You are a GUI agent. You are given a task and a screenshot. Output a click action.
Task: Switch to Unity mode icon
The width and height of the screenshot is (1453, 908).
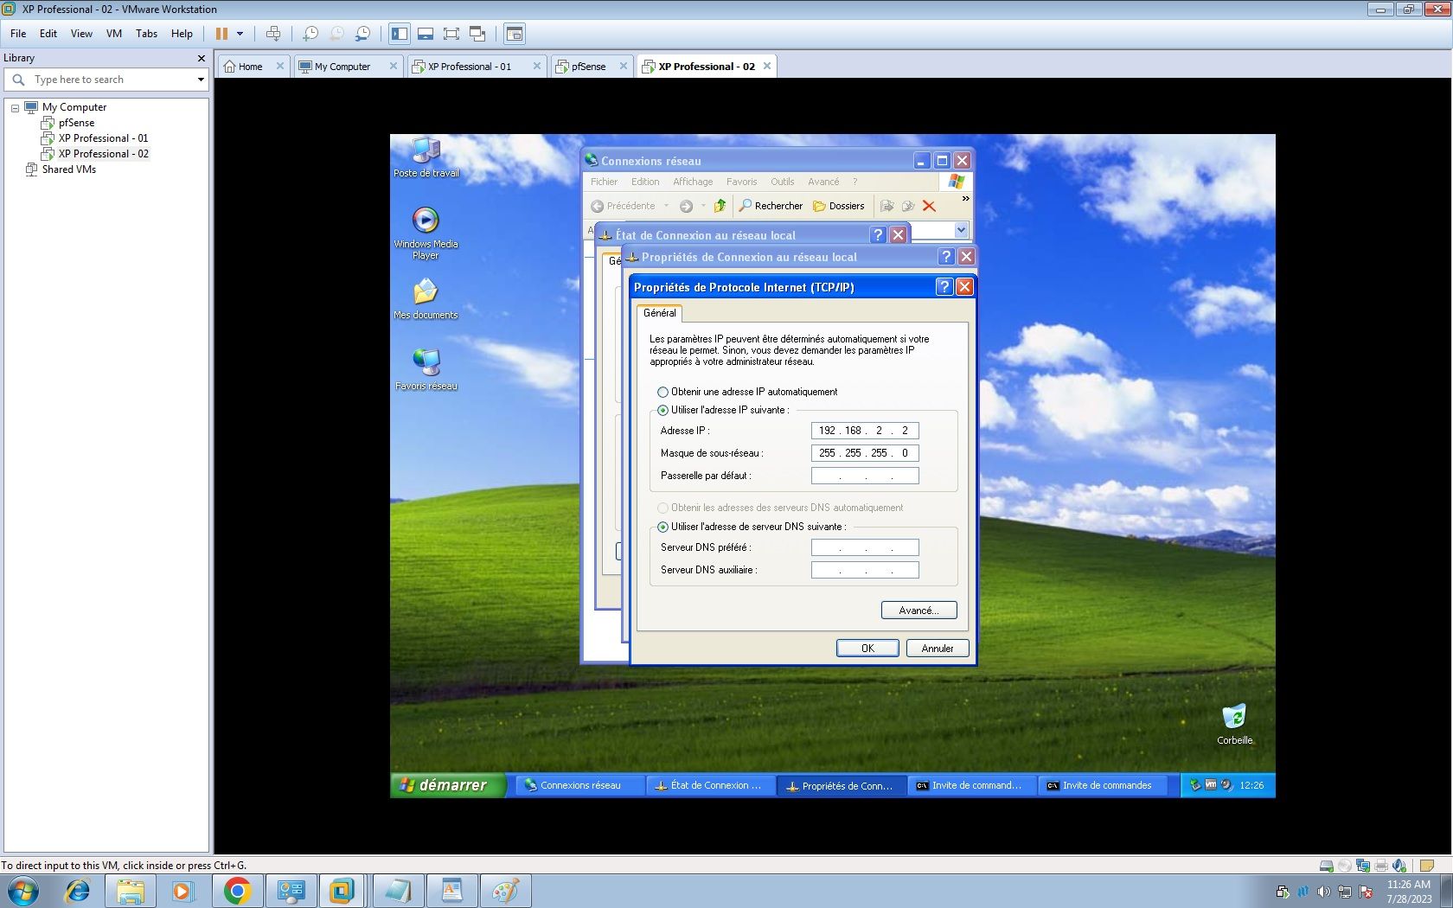477,34
